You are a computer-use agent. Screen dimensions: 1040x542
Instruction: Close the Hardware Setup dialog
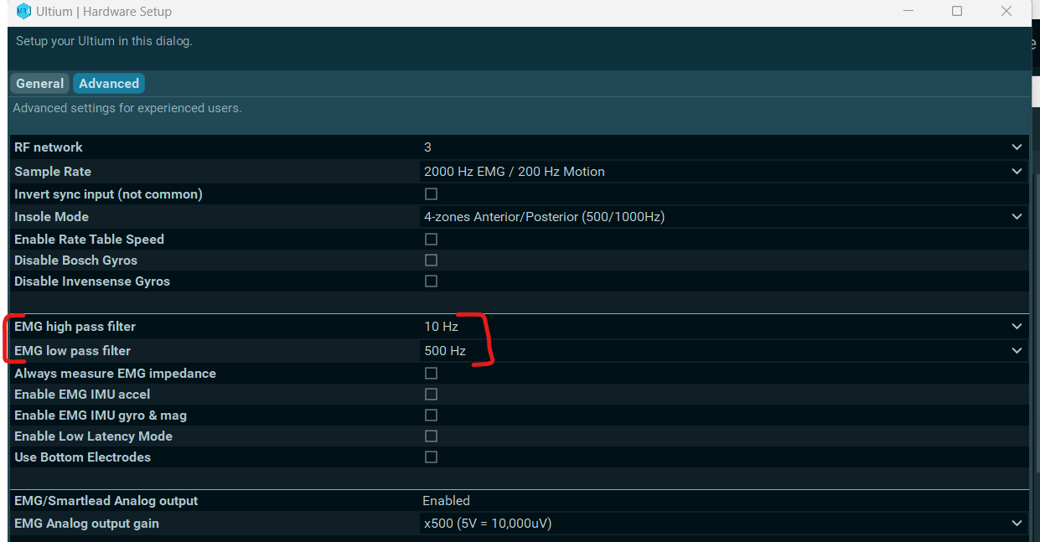pos(1006,12)
